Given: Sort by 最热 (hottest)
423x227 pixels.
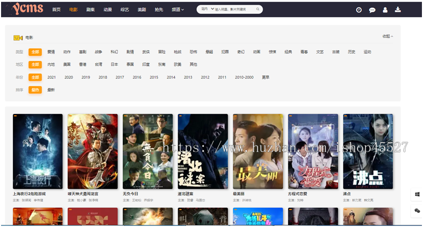Looking at the screenshot, I should tap(35, 90).
